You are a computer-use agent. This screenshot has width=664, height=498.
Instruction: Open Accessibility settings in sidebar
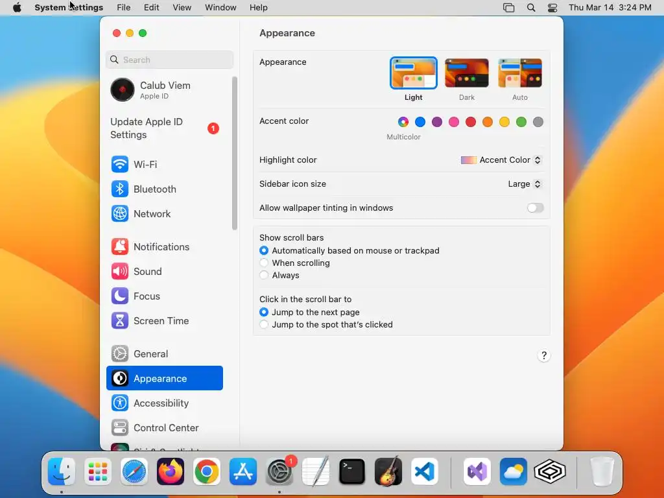click(x=164, y=403)
